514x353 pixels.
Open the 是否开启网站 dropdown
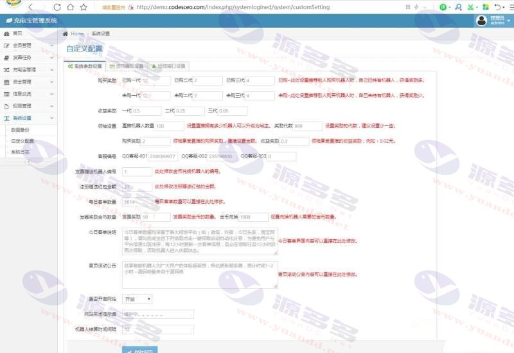[137, 299]
